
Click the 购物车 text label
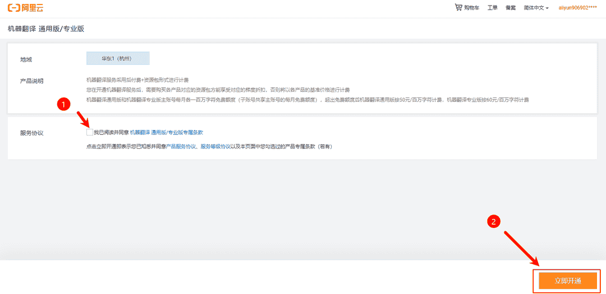(472, 8)
